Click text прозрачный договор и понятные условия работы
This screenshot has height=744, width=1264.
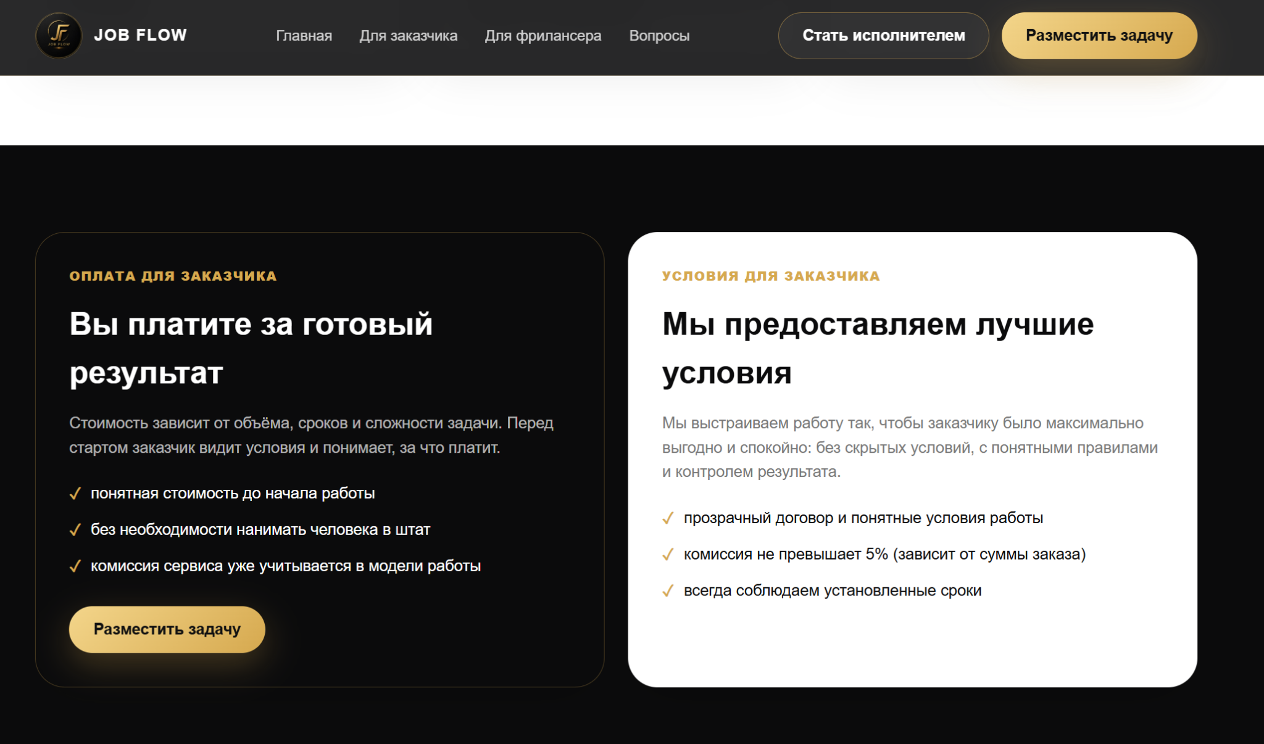(863, 518)
